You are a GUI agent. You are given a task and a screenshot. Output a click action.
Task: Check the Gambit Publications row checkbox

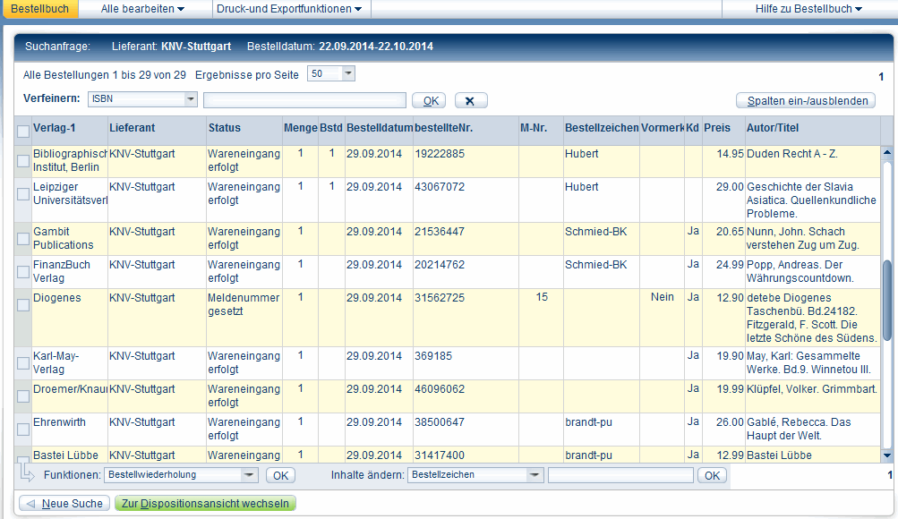(23, 237)
